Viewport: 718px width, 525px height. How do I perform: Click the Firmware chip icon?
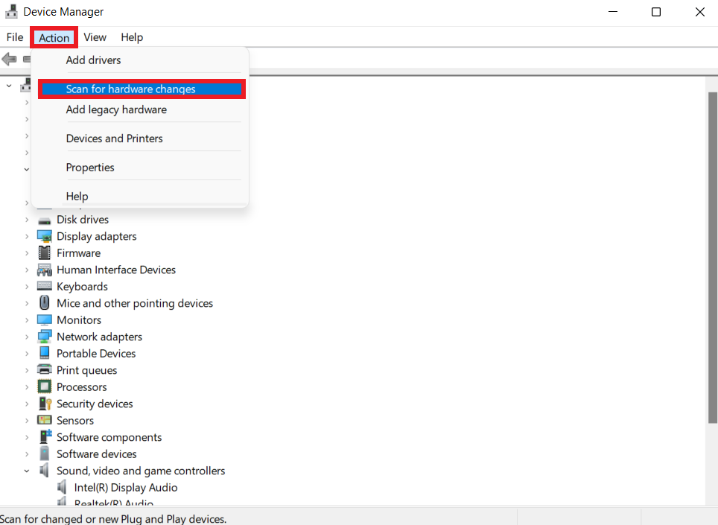click(45, 253)
